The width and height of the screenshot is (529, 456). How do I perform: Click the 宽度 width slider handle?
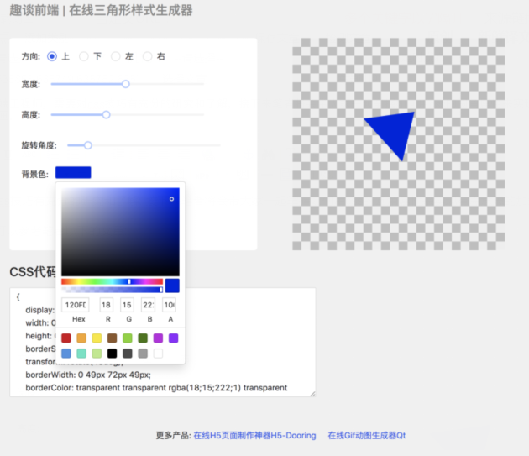coord(126,84)
